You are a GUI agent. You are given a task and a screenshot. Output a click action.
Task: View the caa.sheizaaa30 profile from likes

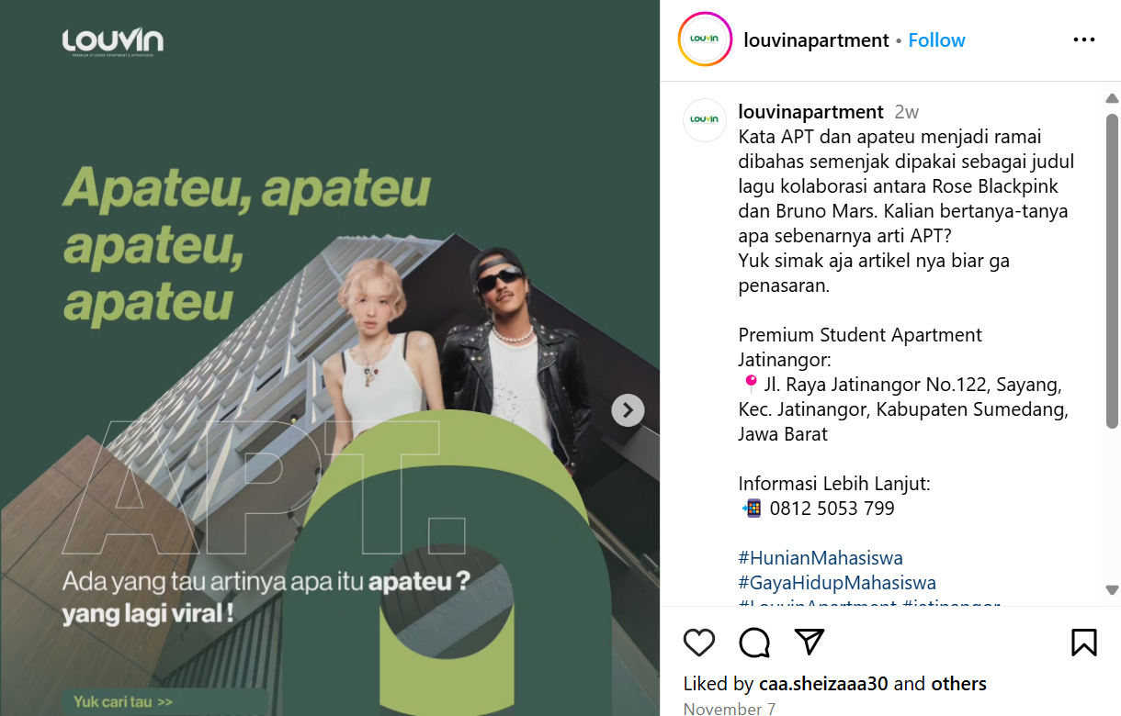(824, 684)
